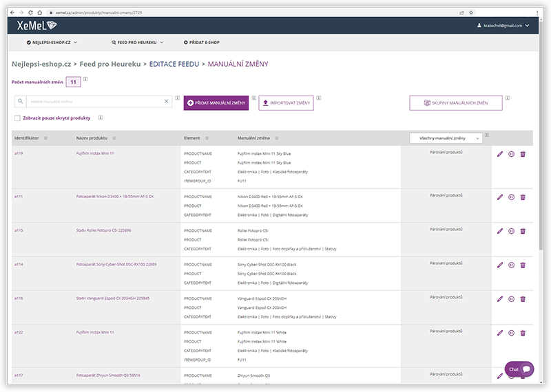Screen dimensions: 551x392
Task: Delete manual change for product a116
Action: (523, 299)
